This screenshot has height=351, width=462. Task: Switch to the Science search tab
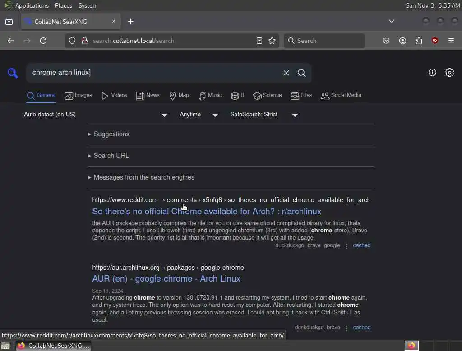click(x=267, y=96)
